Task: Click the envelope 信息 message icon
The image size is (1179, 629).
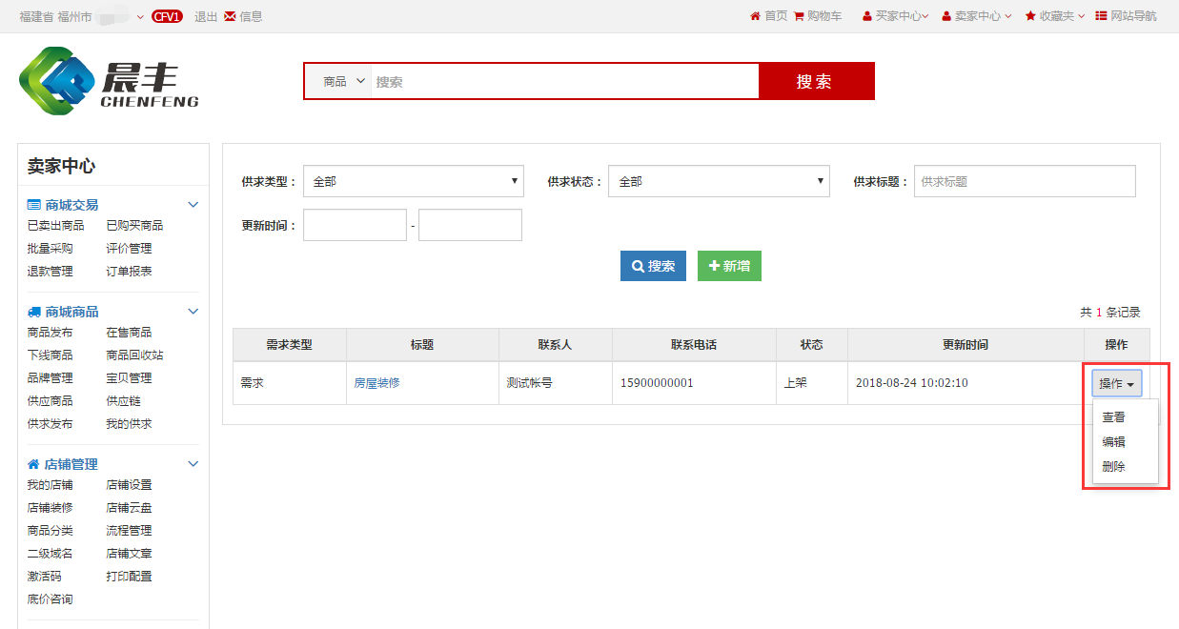Action: click(230, 16)
